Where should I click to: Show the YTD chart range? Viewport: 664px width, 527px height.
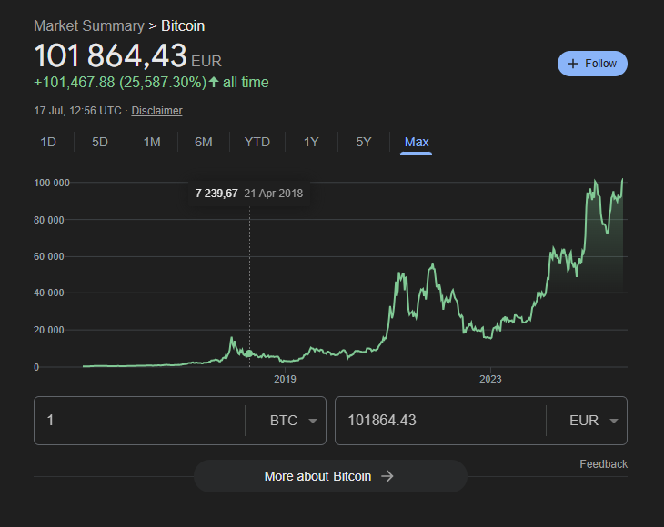[257, 142]
